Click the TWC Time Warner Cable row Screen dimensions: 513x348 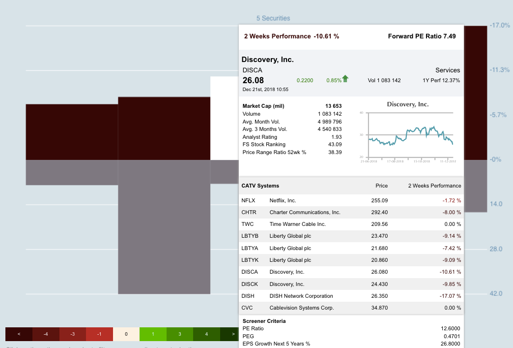coord(351,224)
